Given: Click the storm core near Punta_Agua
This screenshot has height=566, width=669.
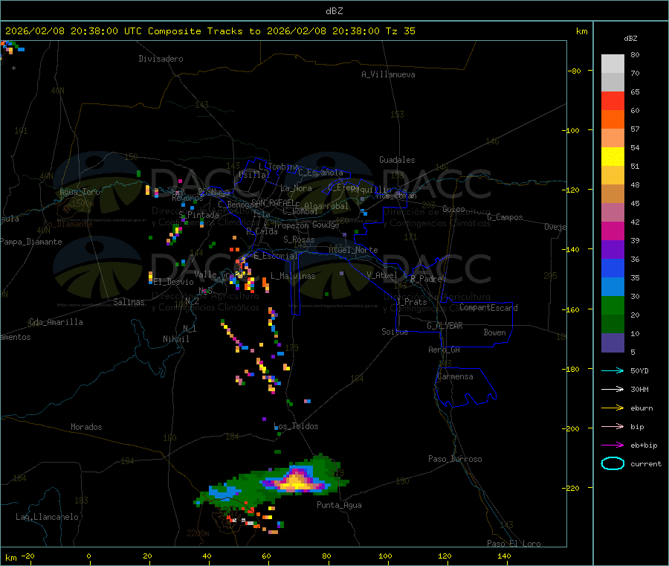Looking at the screenshot, I should [297, 481].
